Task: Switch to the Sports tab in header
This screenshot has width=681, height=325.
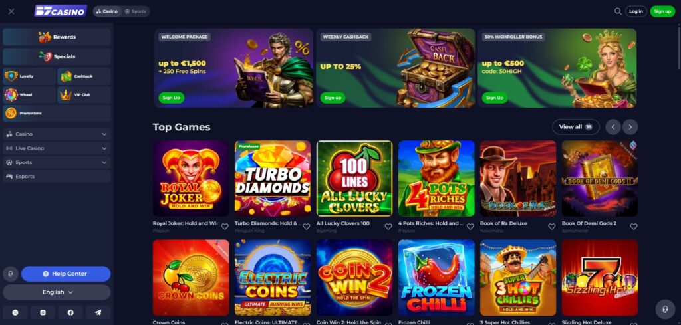Action: (136, 11)
